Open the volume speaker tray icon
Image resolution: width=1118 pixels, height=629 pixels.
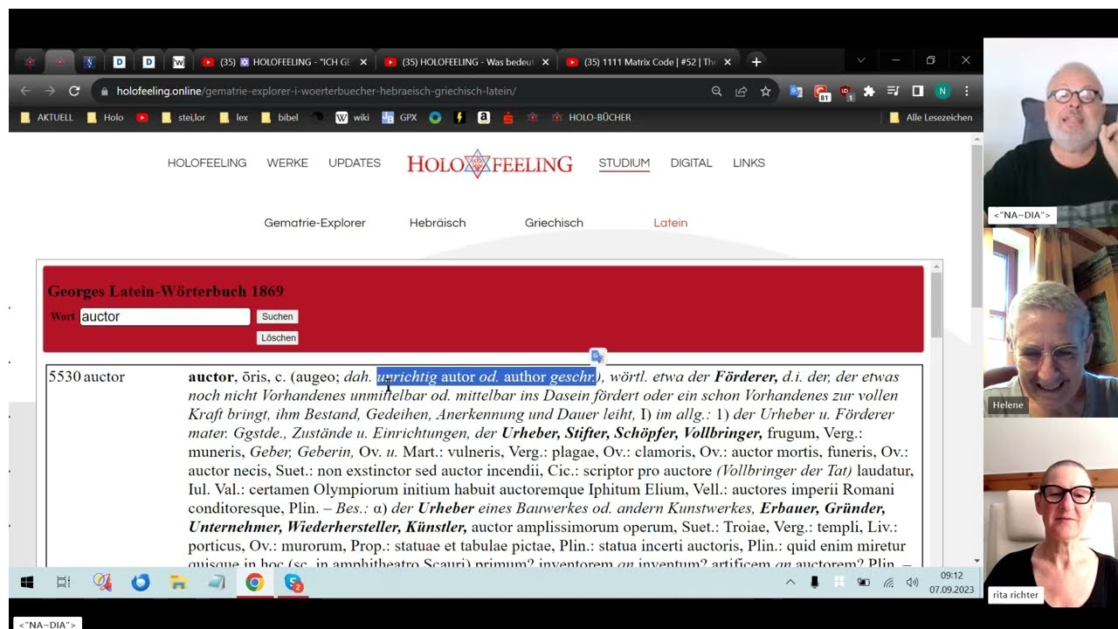click(x=913, y=583)
